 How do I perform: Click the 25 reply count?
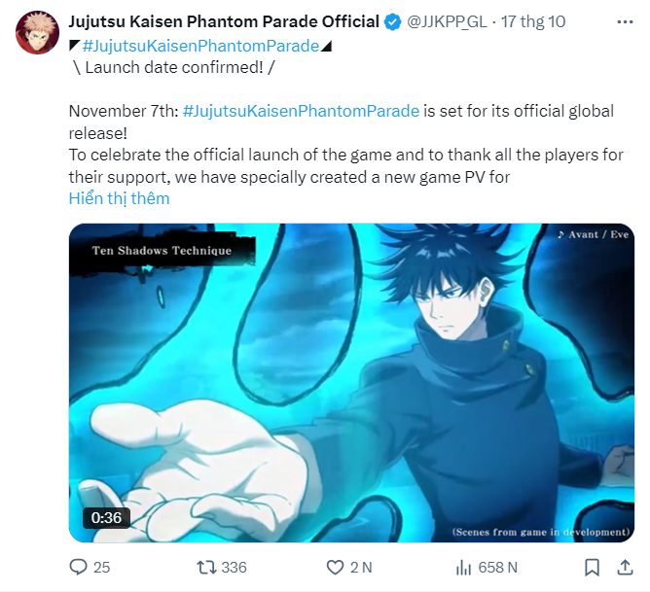pos(101,567)
